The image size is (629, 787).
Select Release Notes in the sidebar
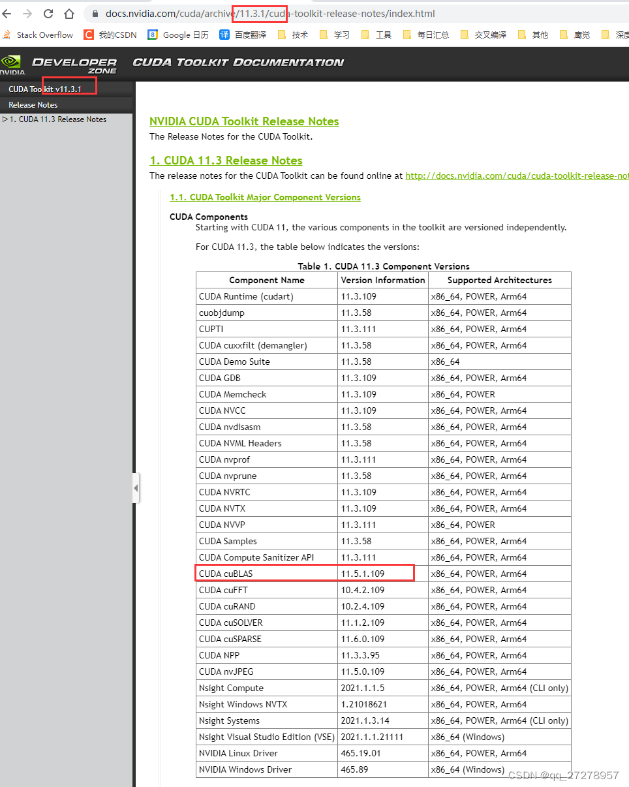33,104
